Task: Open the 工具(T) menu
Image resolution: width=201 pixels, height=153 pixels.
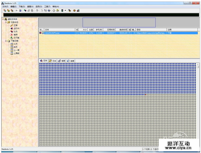Action: click(x=47, y=6)
